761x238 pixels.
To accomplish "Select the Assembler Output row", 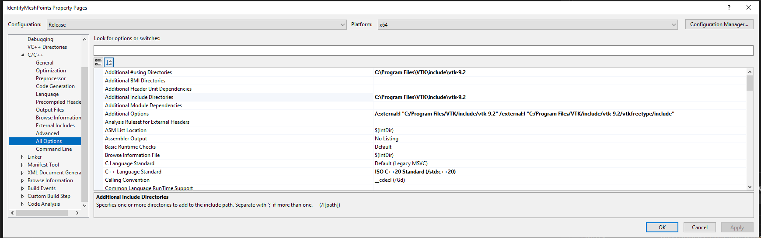I will pos(420,139).
